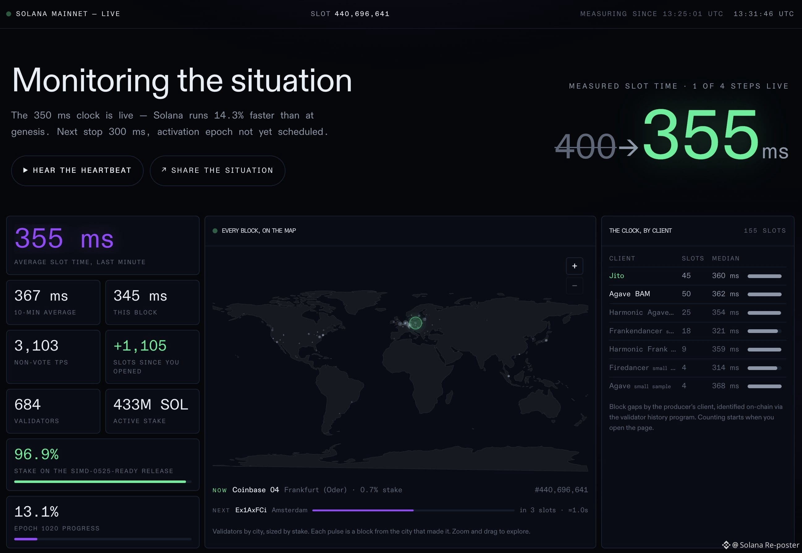Click the pulsing green Frankfurt marker on the map

[415, 323]
